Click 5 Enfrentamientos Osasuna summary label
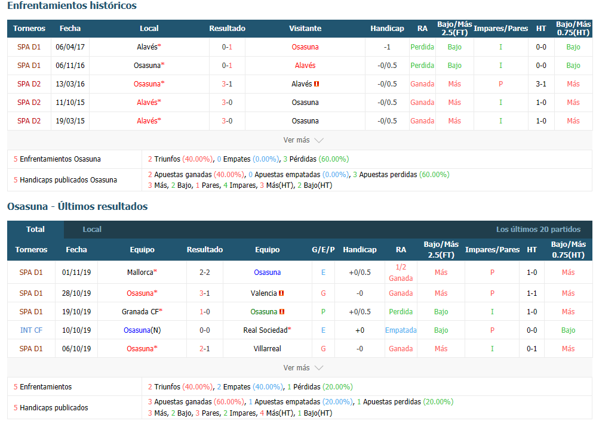The image size is (596, 424). [x=57, y=159]
